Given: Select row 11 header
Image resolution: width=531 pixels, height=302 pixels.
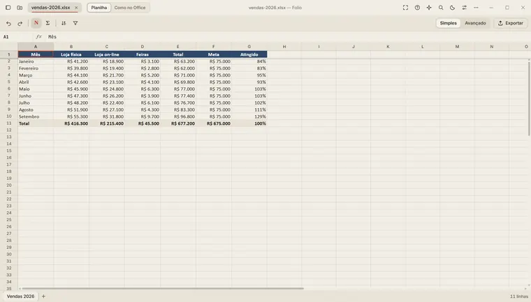Looking at the screenshot, I should click(x=9, y=123).
